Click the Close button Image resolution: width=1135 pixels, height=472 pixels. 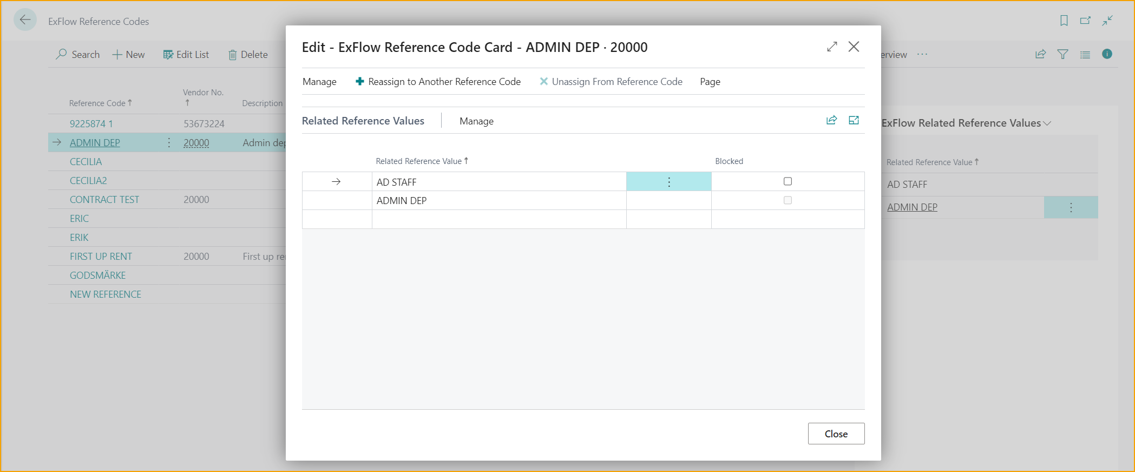836,434
